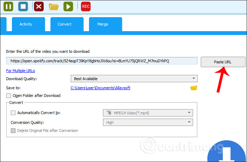Delete the task with the red X icon

[39, 6]
